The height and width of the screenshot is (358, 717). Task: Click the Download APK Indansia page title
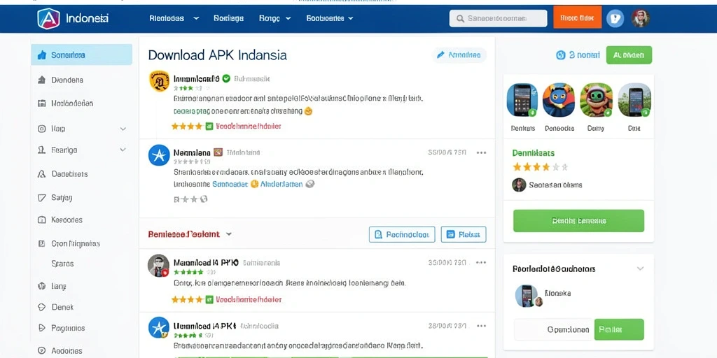[x=218, y=55]
